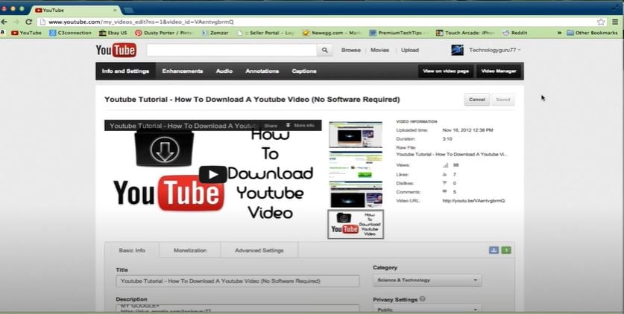The width and height of the screenshot is (624, 314).
Task: Click in the YouTube search box
Action: 232,50
